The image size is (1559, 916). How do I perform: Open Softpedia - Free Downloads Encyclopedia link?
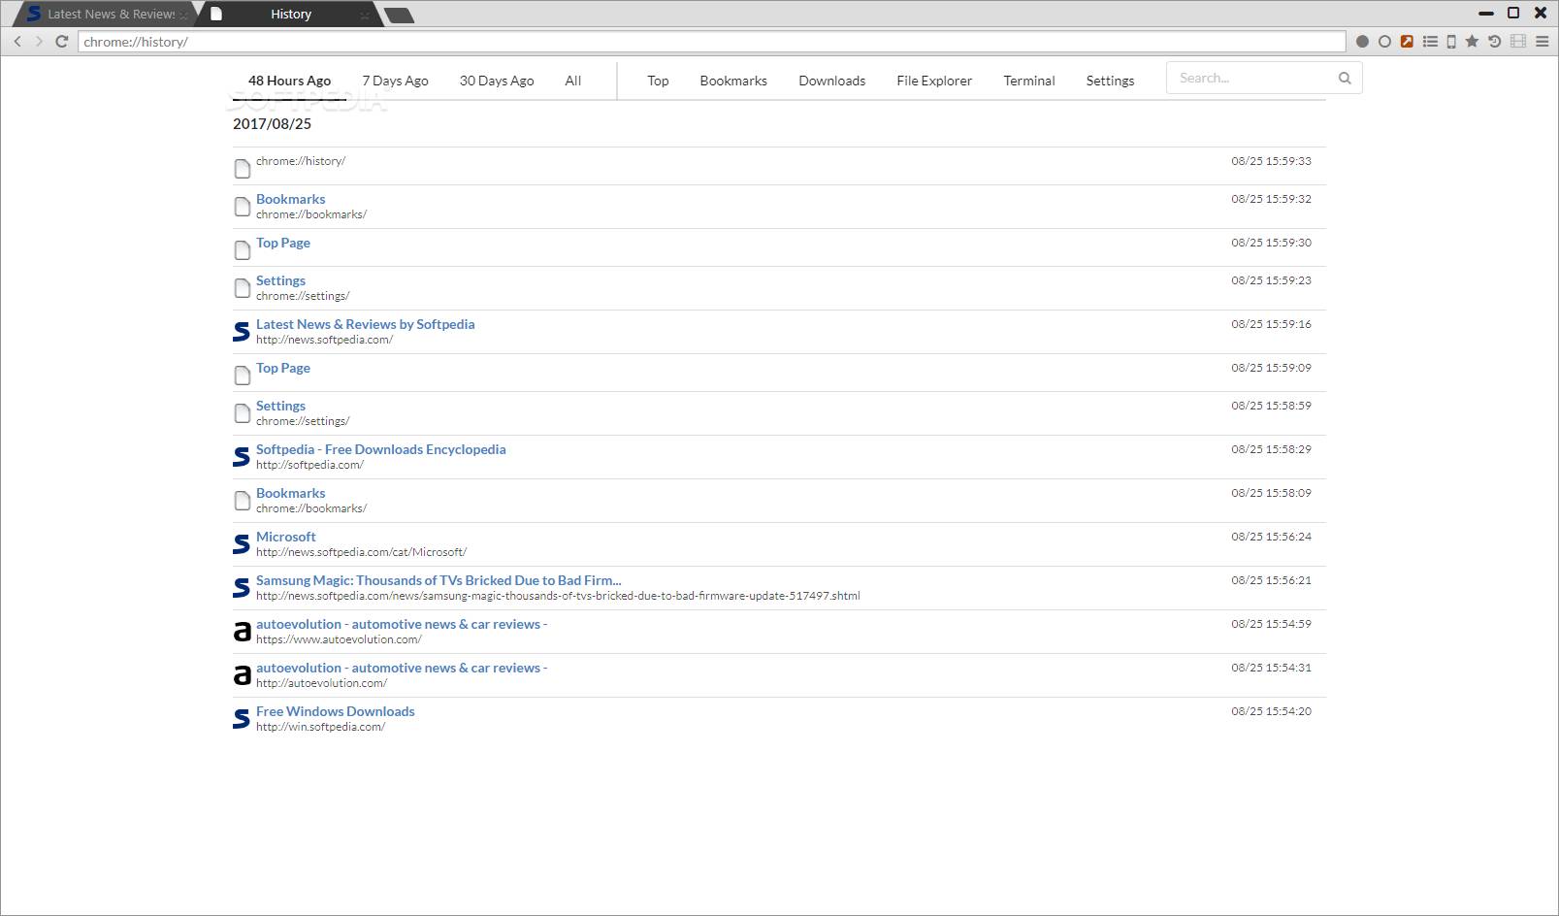(380, 449)
